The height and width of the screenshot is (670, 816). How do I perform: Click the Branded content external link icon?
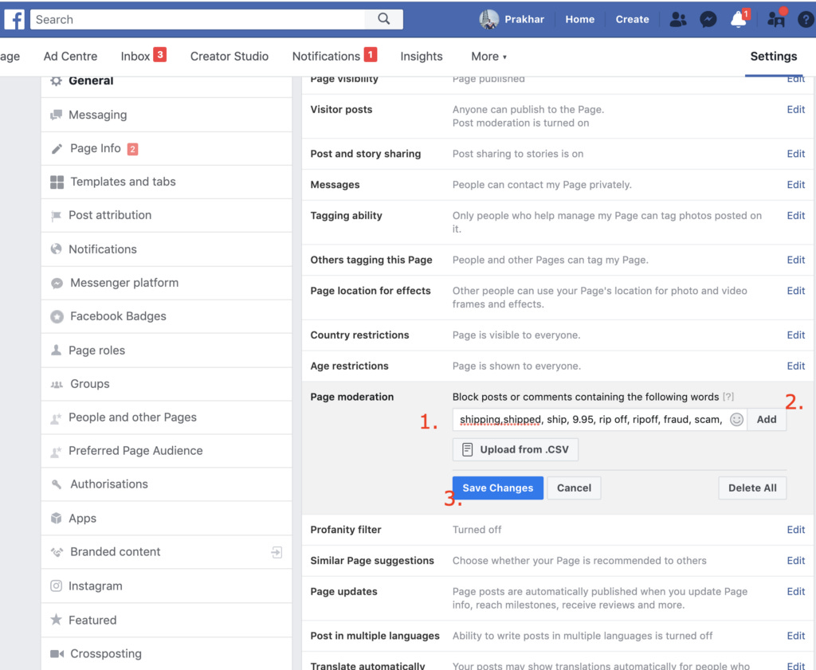(277, 552)
